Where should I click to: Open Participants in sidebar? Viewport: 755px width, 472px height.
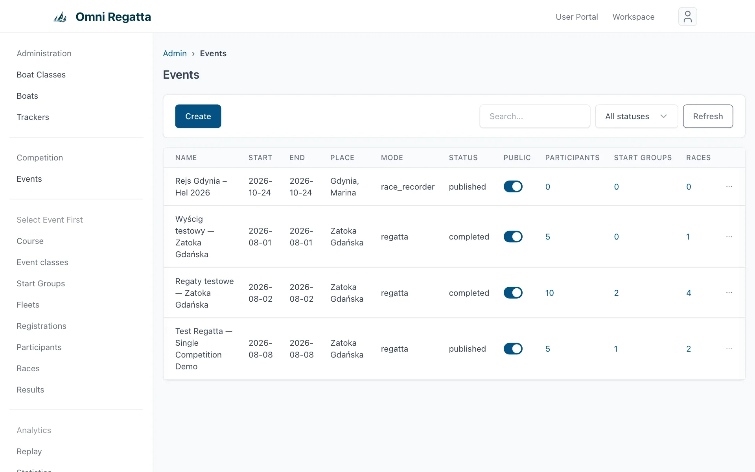click(x=39, y=347)
